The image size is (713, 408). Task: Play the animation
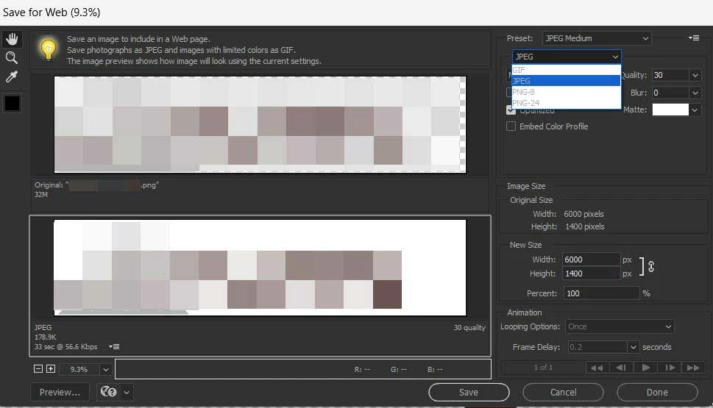point(645,368)
